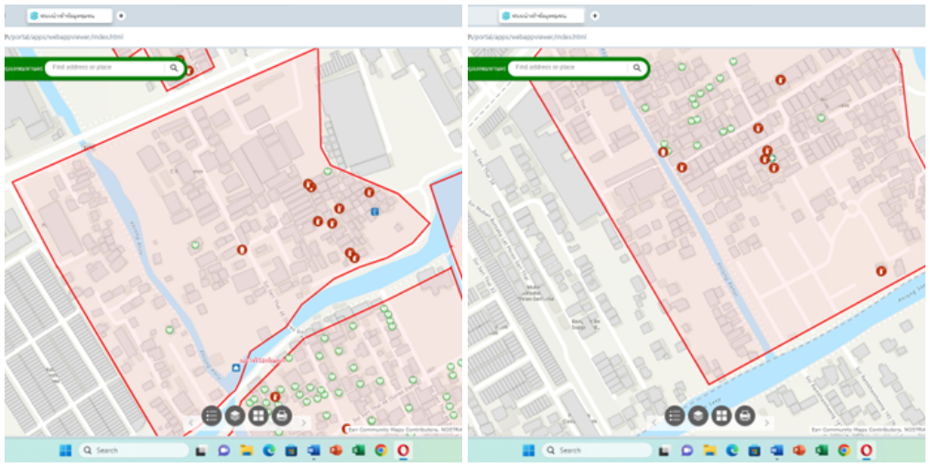Click the left arrow beside the right map widgets
The width and height of the screenshot is (930, 467).
click(x=654, y=422)
